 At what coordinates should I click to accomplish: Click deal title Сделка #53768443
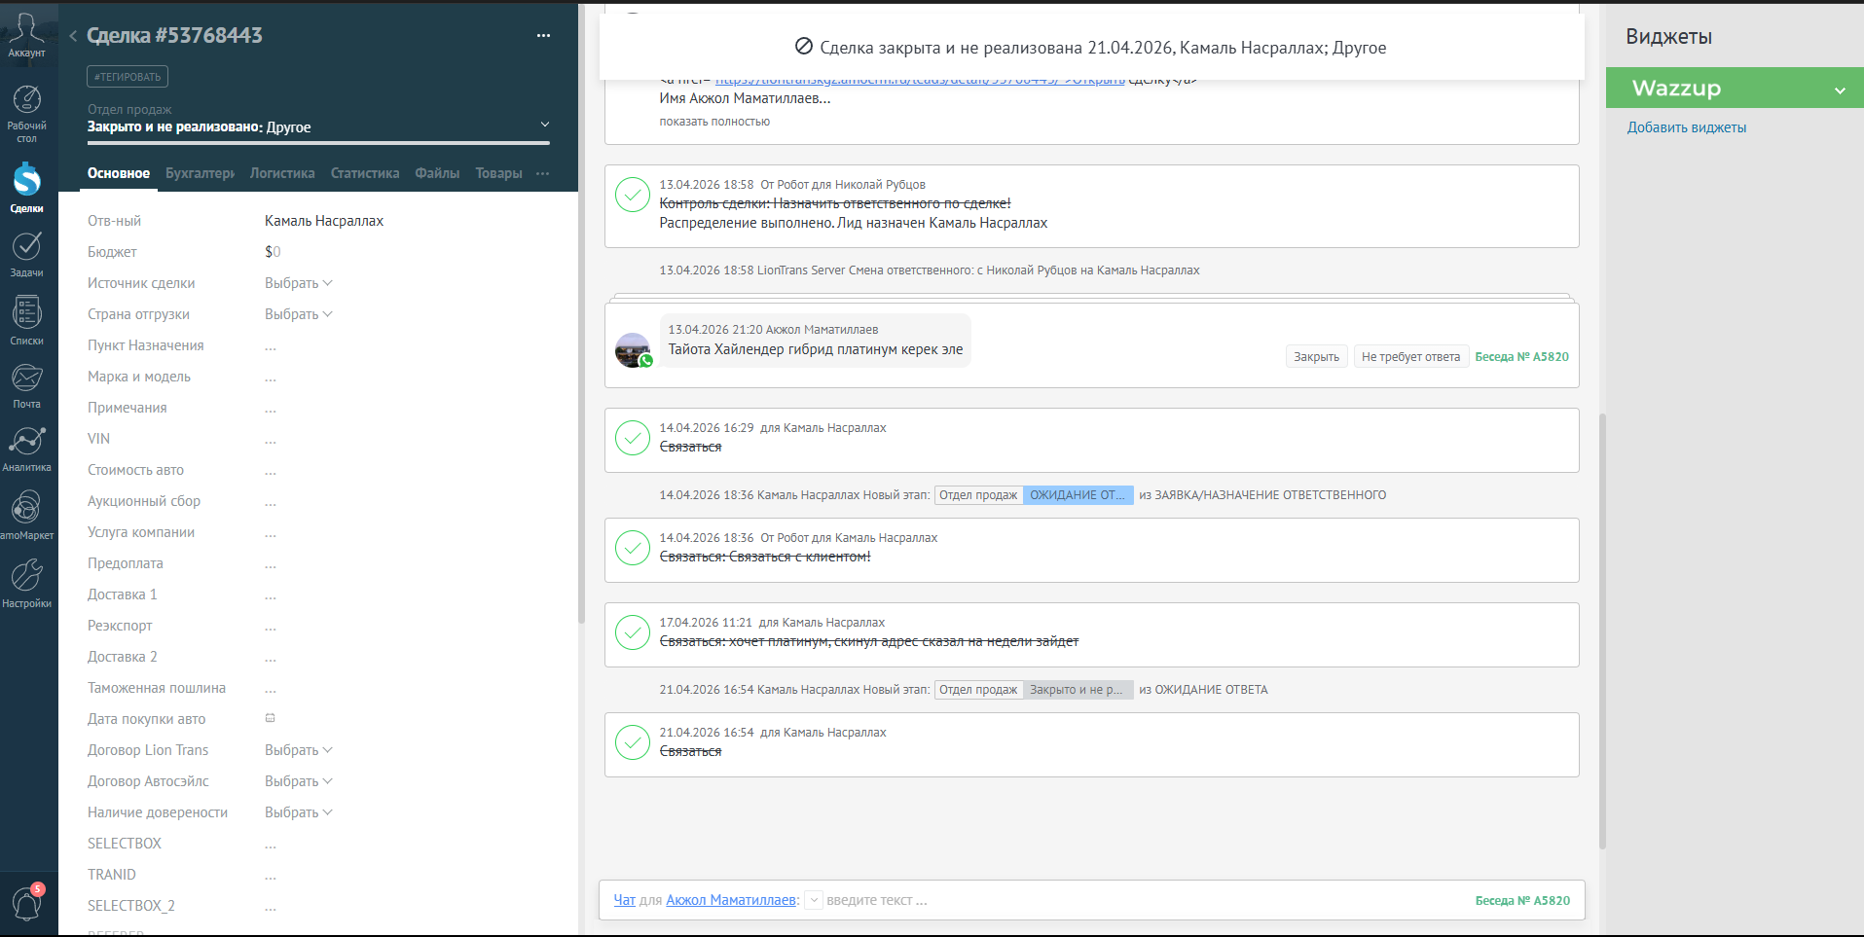coord(175,36)
